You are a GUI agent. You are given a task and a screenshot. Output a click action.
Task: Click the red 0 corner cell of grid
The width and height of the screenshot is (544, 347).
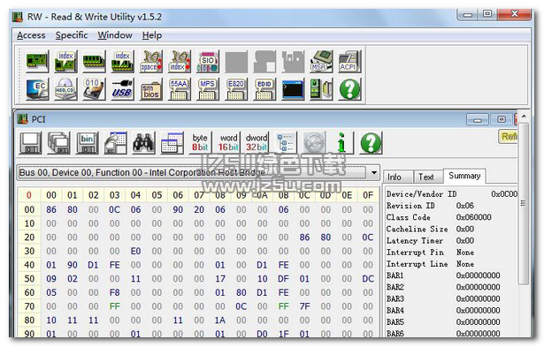29,195
